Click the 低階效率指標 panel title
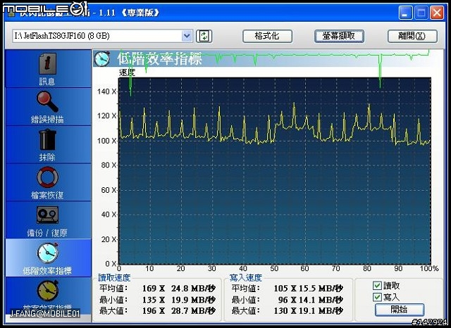This screenshot has height=328, width=451. [x=160, y=59]
